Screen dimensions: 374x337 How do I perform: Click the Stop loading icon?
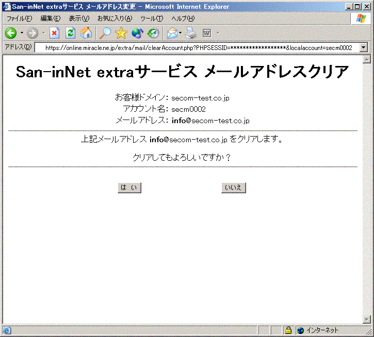tap(54, 33)
